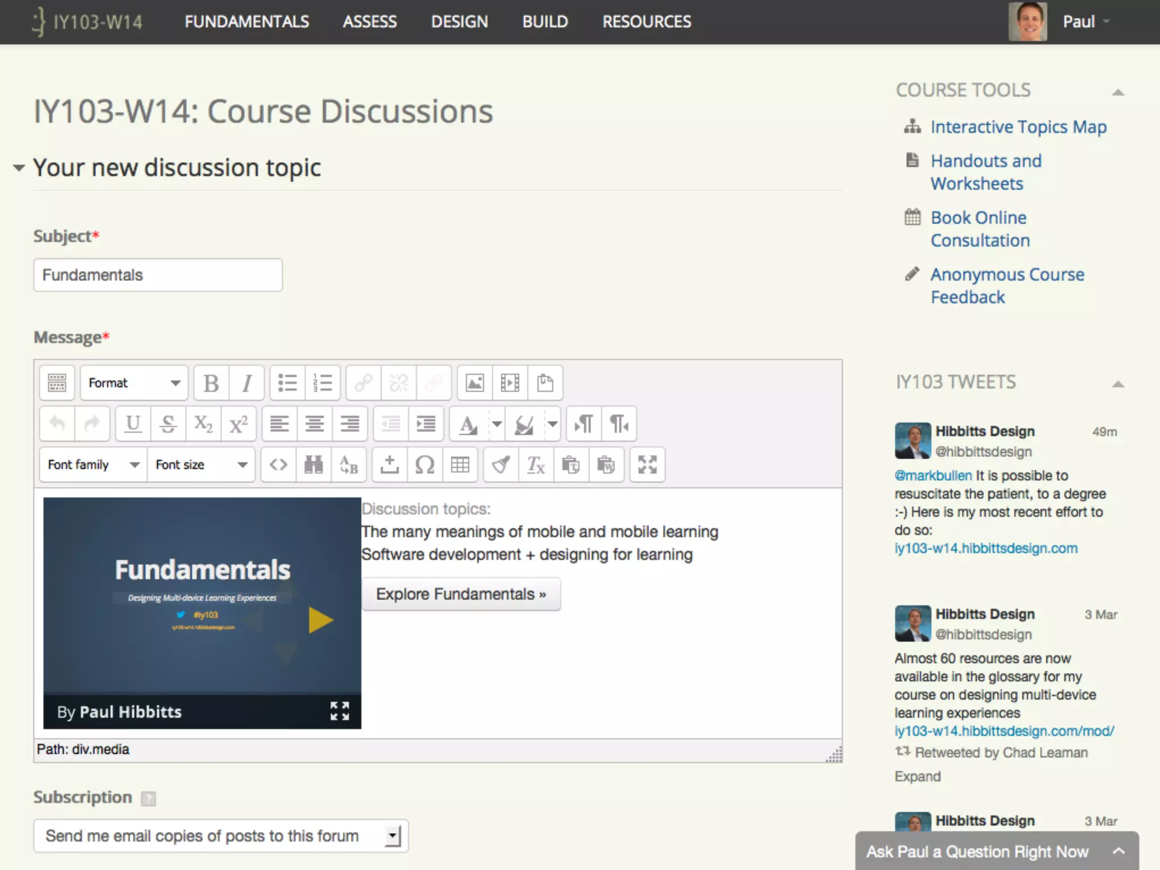Insert an image using the picture icon
The width and height of the screenshot is (1160, 870).
(x=475, y=383)
